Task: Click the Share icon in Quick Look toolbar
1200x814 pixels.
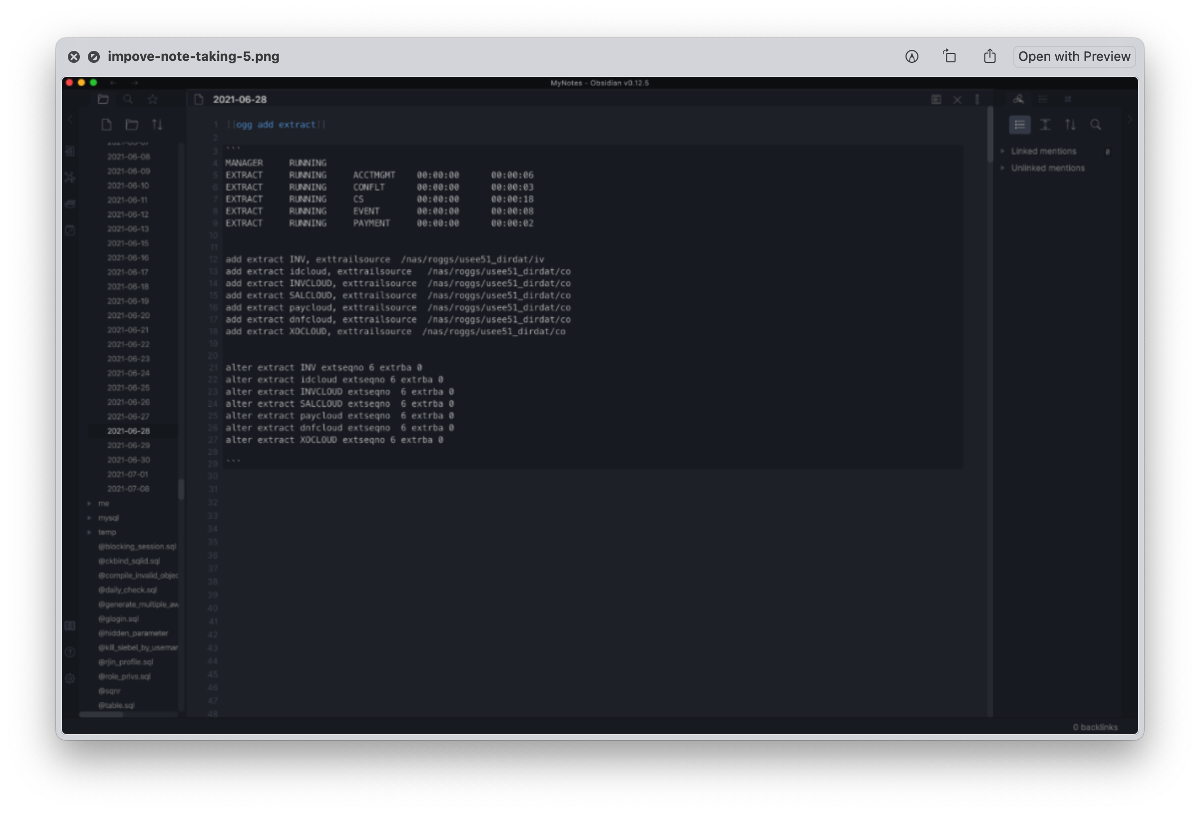Action: (990, 56)
